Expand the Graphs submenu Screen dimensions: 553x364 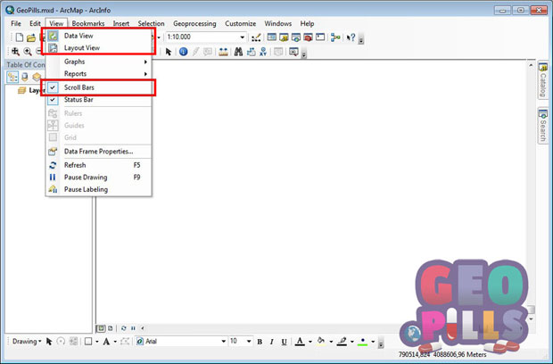[99, 62]
